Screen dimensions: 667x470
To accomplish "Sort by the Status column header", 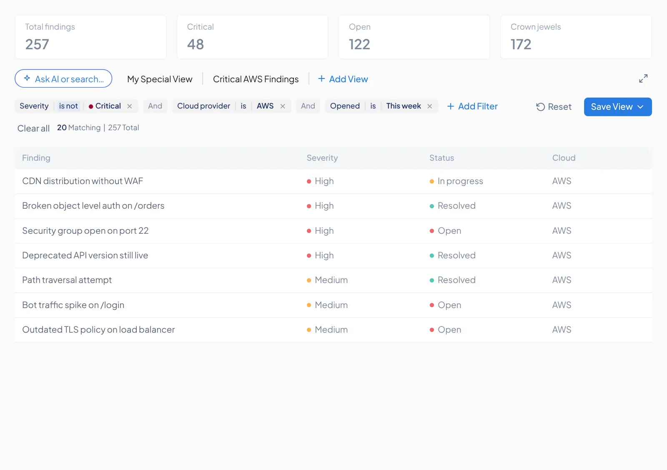I will pyautogui.click(x=441, y=158).
